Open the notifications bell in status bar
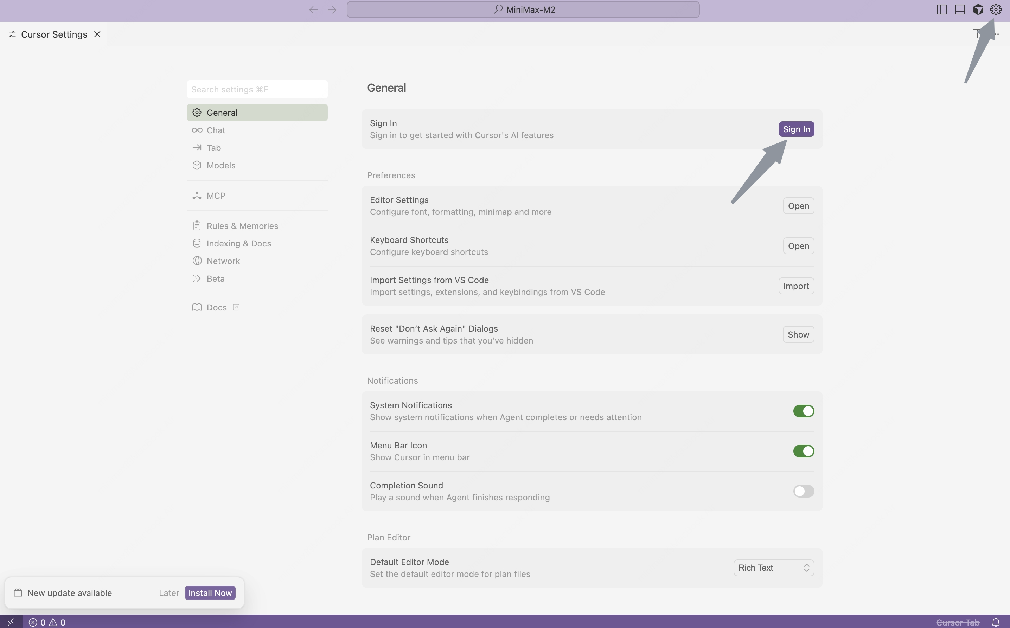1010x628 pixels. [996, 622]
